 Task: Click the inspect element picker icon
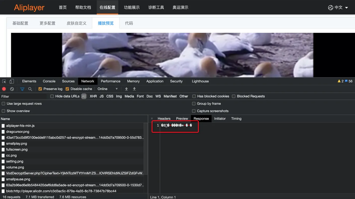click(x=4, y=81)
